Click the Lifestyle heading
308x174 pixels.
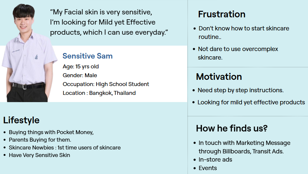tap(21, 120)
